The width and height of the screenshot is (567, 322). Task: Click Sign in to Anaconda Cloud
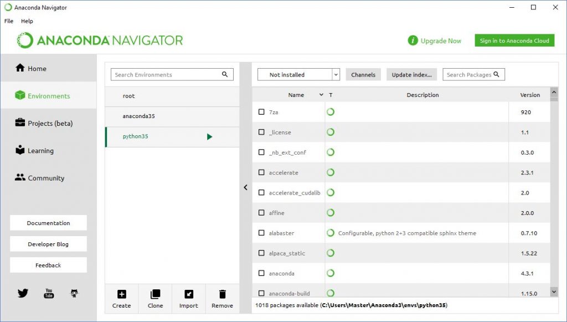pos(514,40)
